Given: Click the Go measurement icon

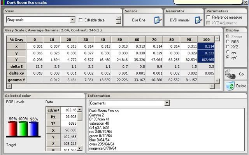Looking at the screenshot, I should click(x=231, y=74).
